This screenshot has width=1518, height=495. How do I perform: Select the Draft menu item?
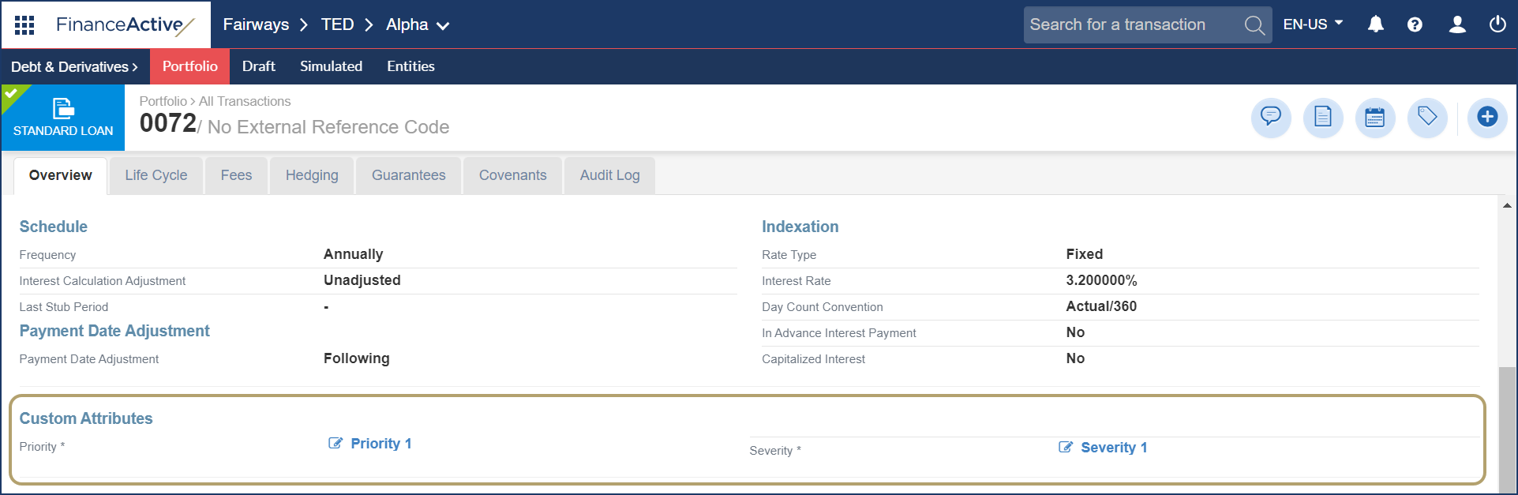pyautogui.click(x=258, y=66)
